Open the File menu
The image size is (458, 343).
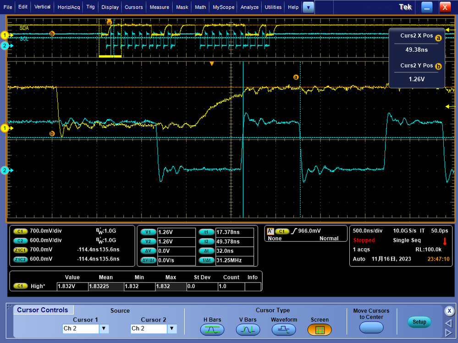[x=8, y=7]
